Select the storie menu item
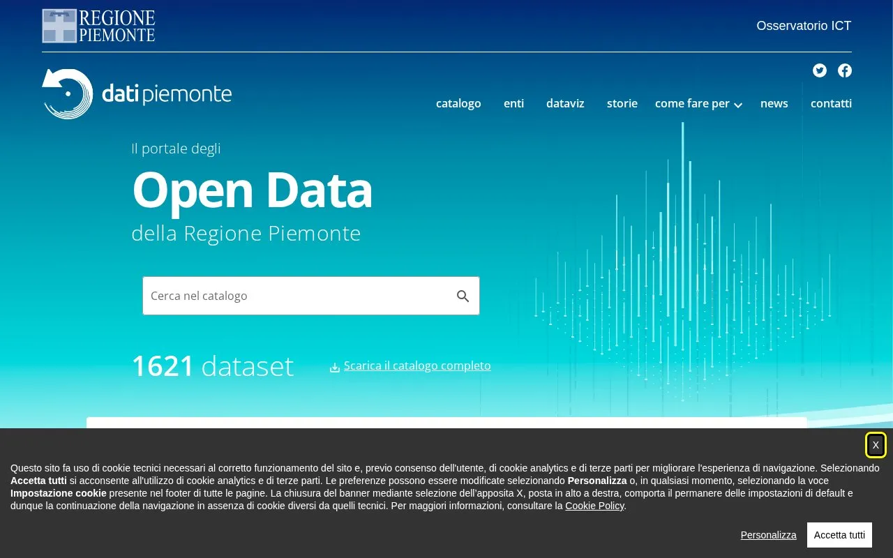Image resolution: width=893 pixels, height=558 pixels. pyautogui.click(x=622, y=103)
